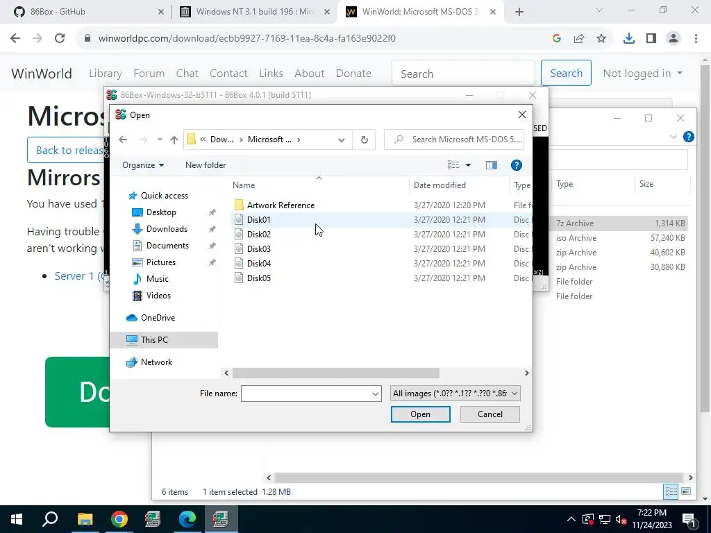Go back in the Open dialog

coord(123,139)
